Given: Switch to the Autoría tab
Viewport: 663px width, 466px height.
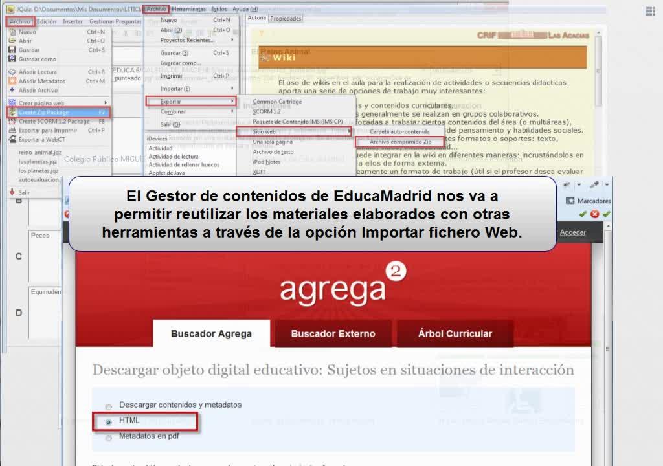Looking at the screenshot, I should click(x=256, y=17).
